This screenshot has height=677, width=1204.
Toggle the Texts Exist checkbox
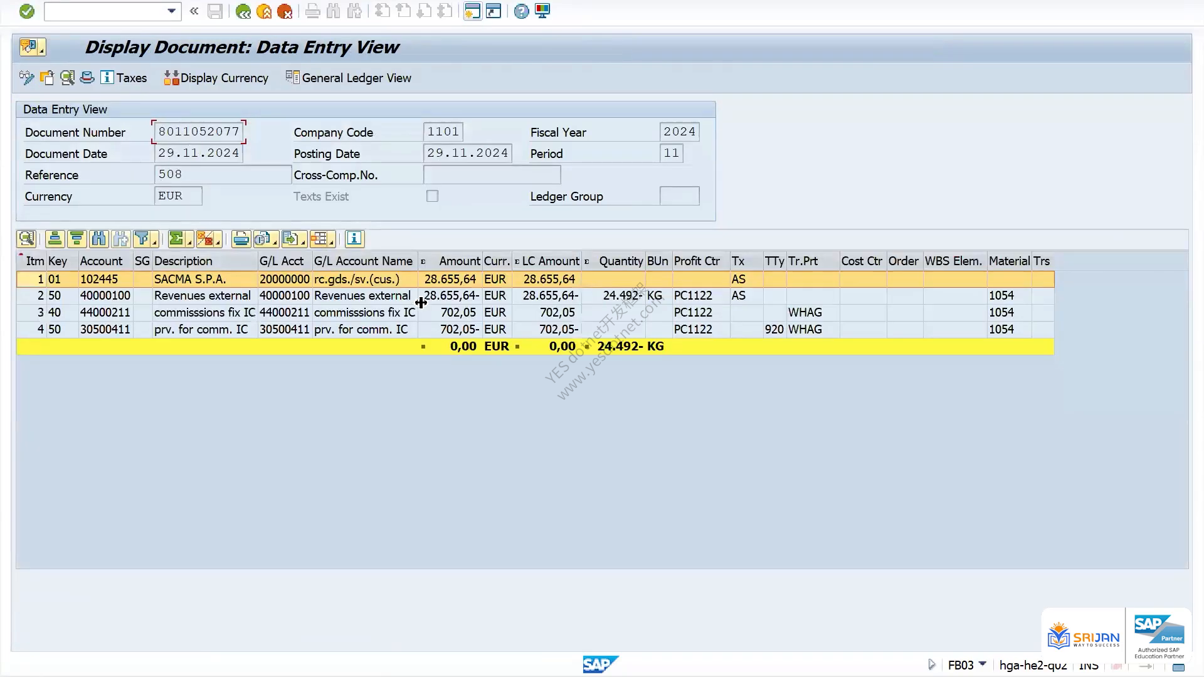point(432,196)
